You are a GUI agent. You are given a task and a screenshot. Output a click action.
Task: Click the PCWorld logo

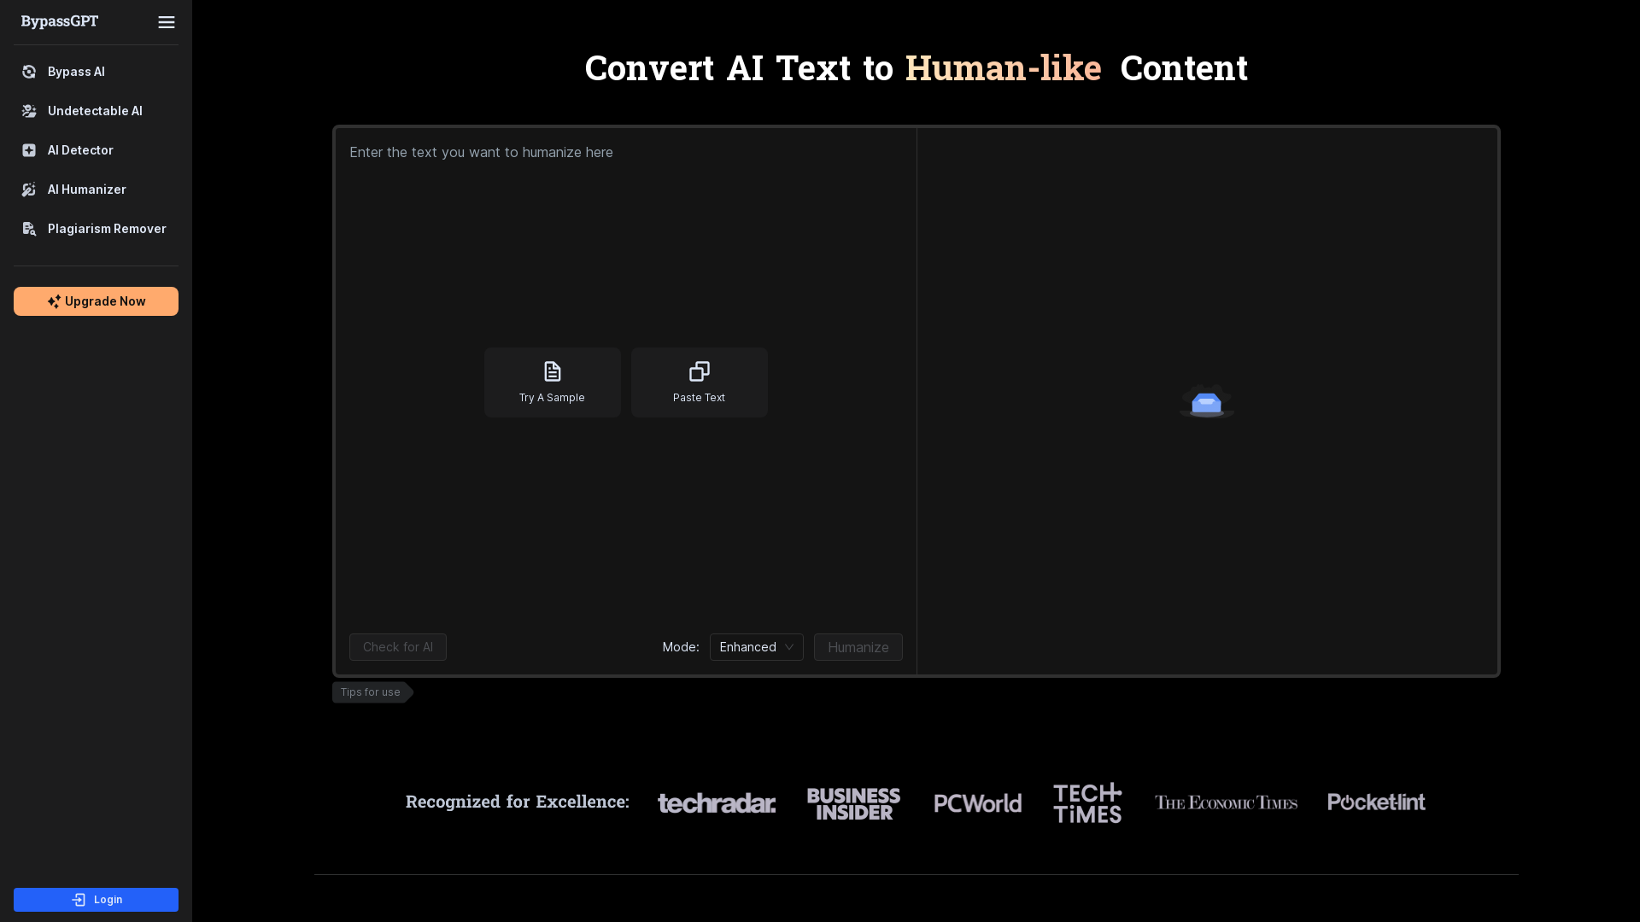978,803
